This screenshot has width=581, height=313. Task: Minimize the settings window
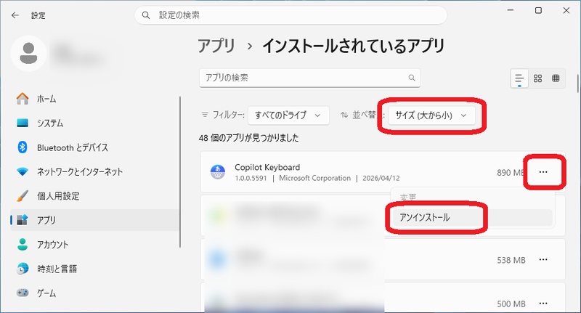tap(511, 10)
